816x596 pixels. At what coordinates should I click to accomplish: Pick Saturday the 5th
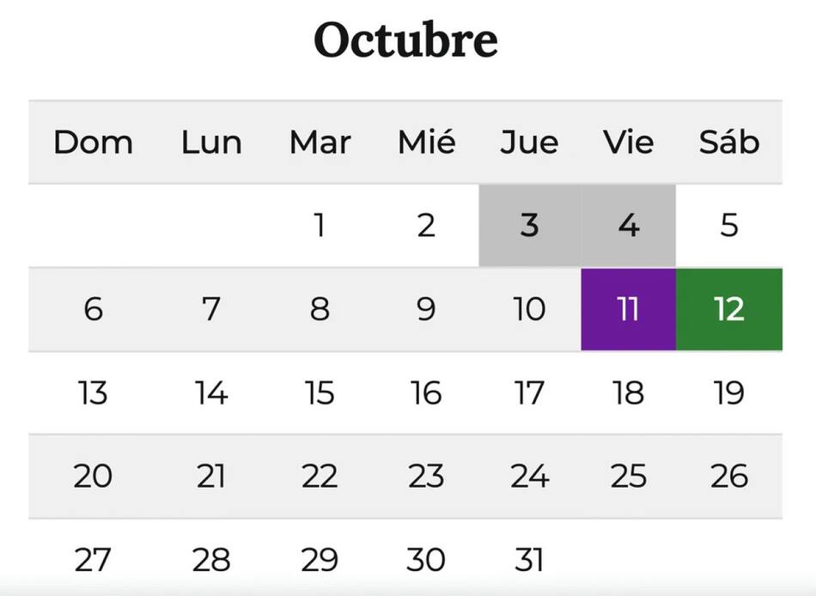(x=728, y=226)
